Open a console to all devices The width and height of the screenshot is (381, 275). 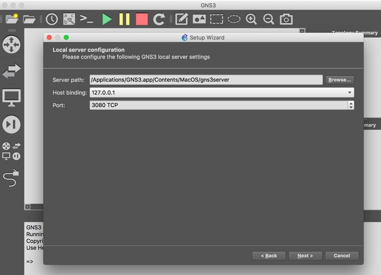coord(87,19)
